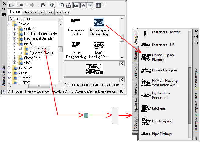This screenshot has width=200, height=142.
Task: Open the Favorites folder icon
Action: 61,5
